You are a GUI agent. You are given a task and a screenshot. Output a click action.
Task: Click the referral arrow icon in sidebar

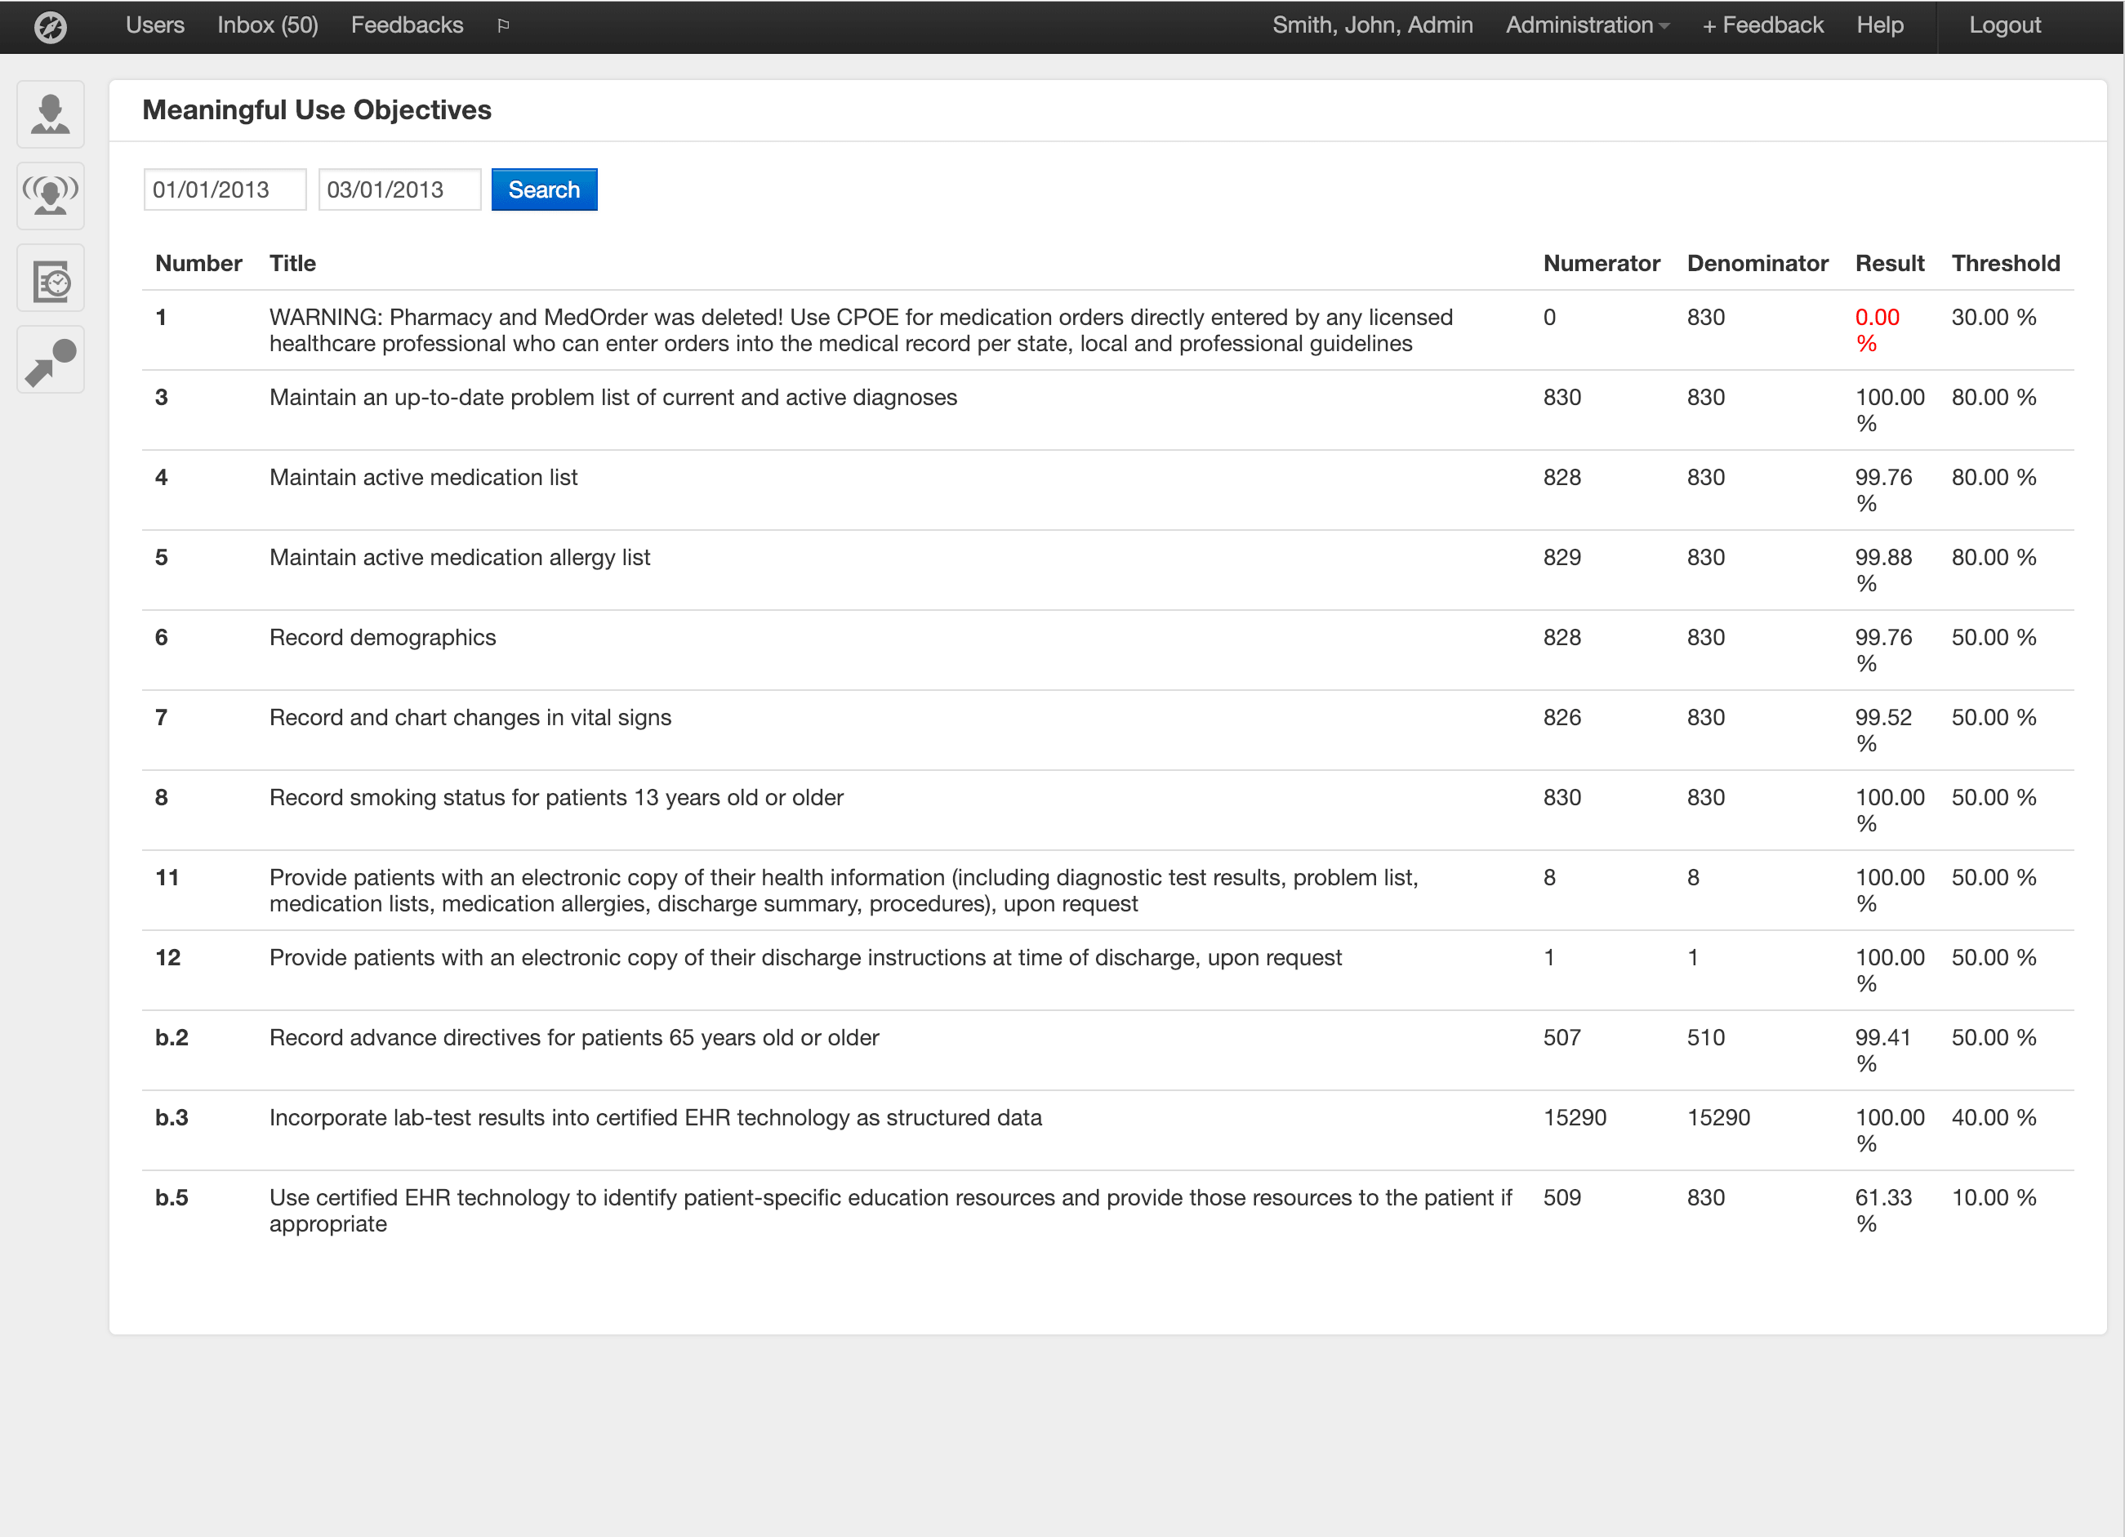pos(50,359)
